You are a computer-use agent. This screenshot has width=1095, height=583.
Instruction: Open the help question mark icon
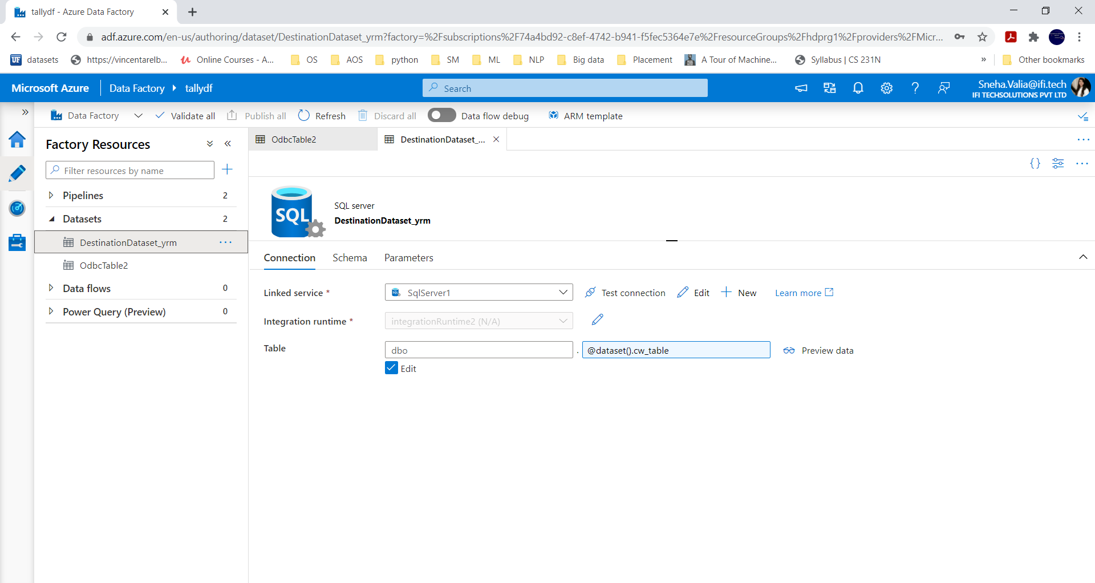915,88
